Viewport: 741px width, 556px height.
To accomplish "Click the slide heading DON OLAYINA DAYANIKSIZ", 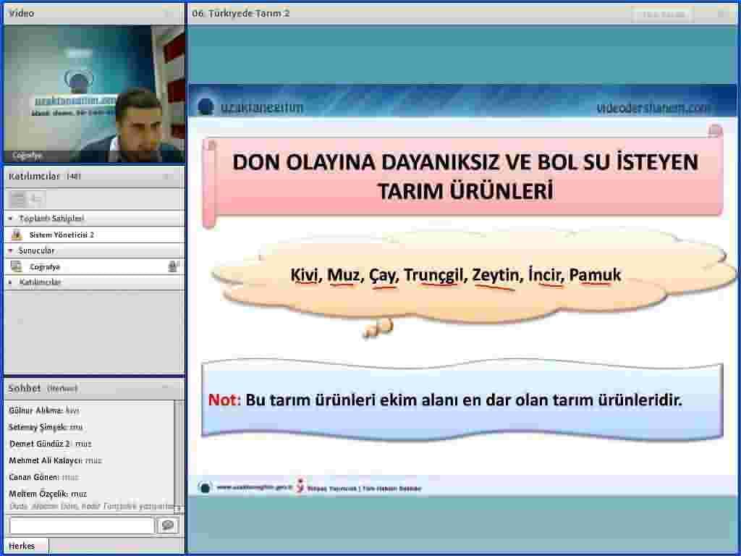I will (465, 177).
